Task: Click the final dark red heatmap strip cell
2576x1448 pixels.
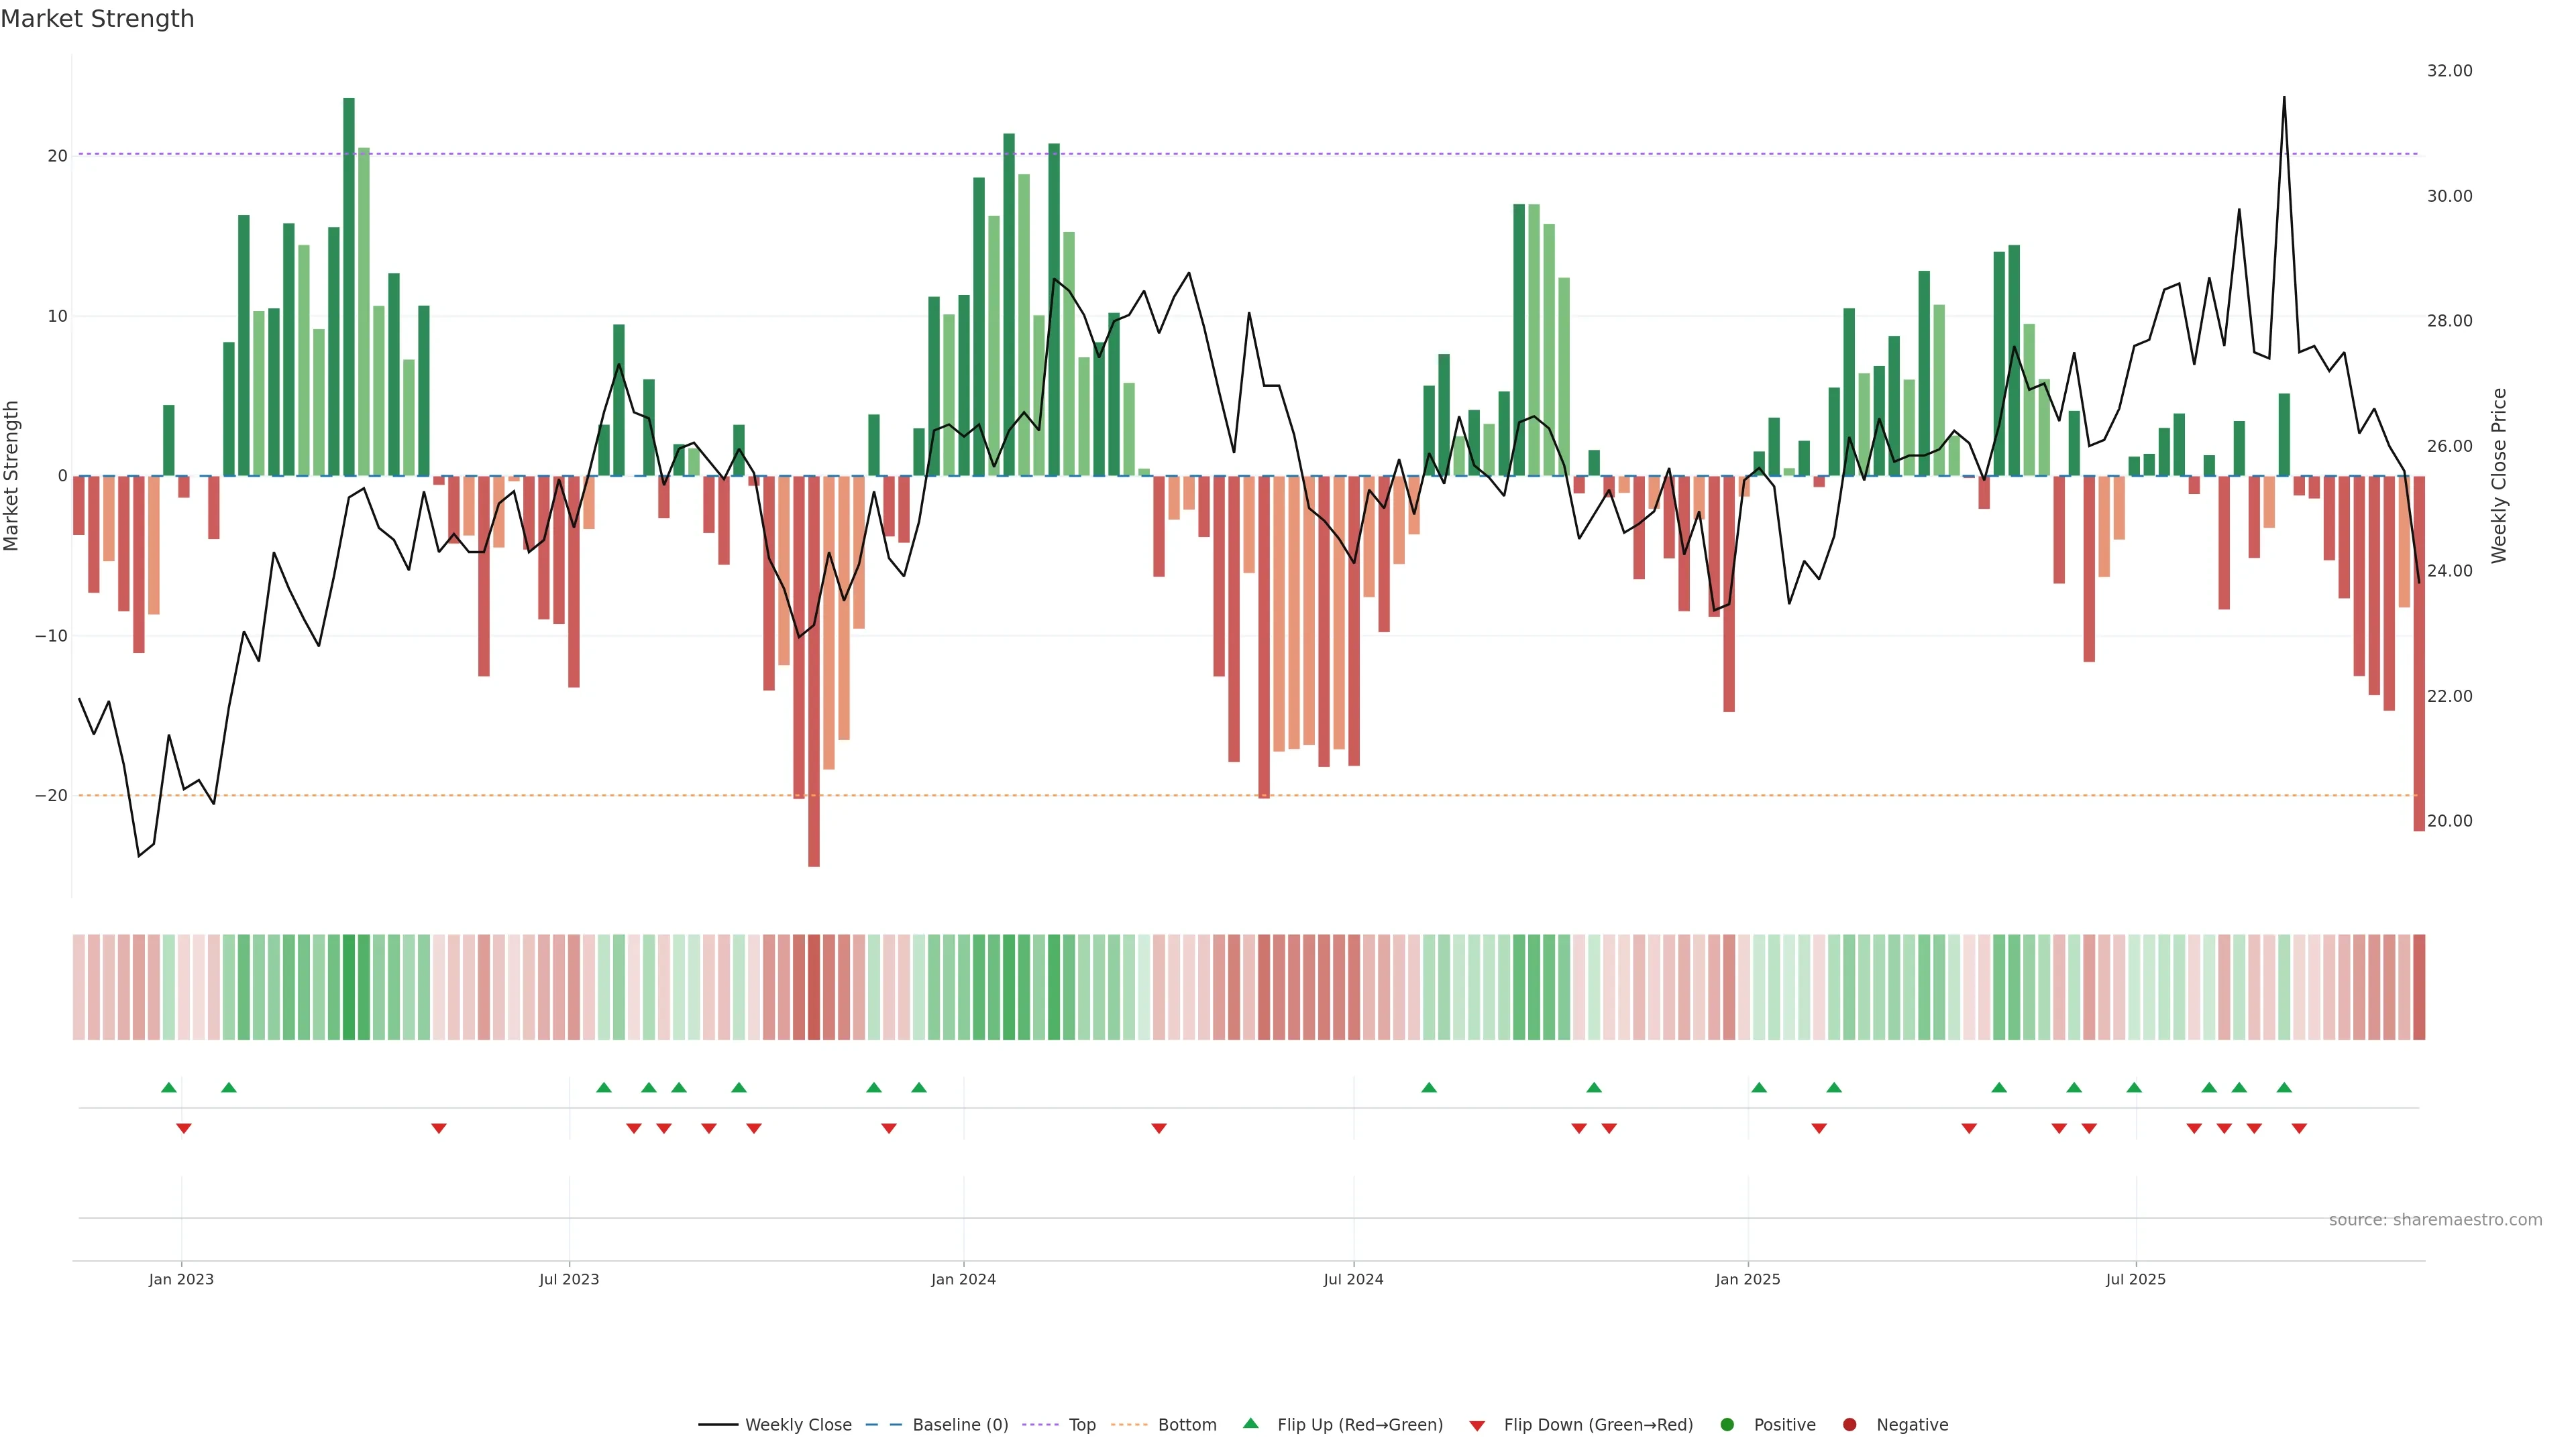Action: click(2419, 986)
